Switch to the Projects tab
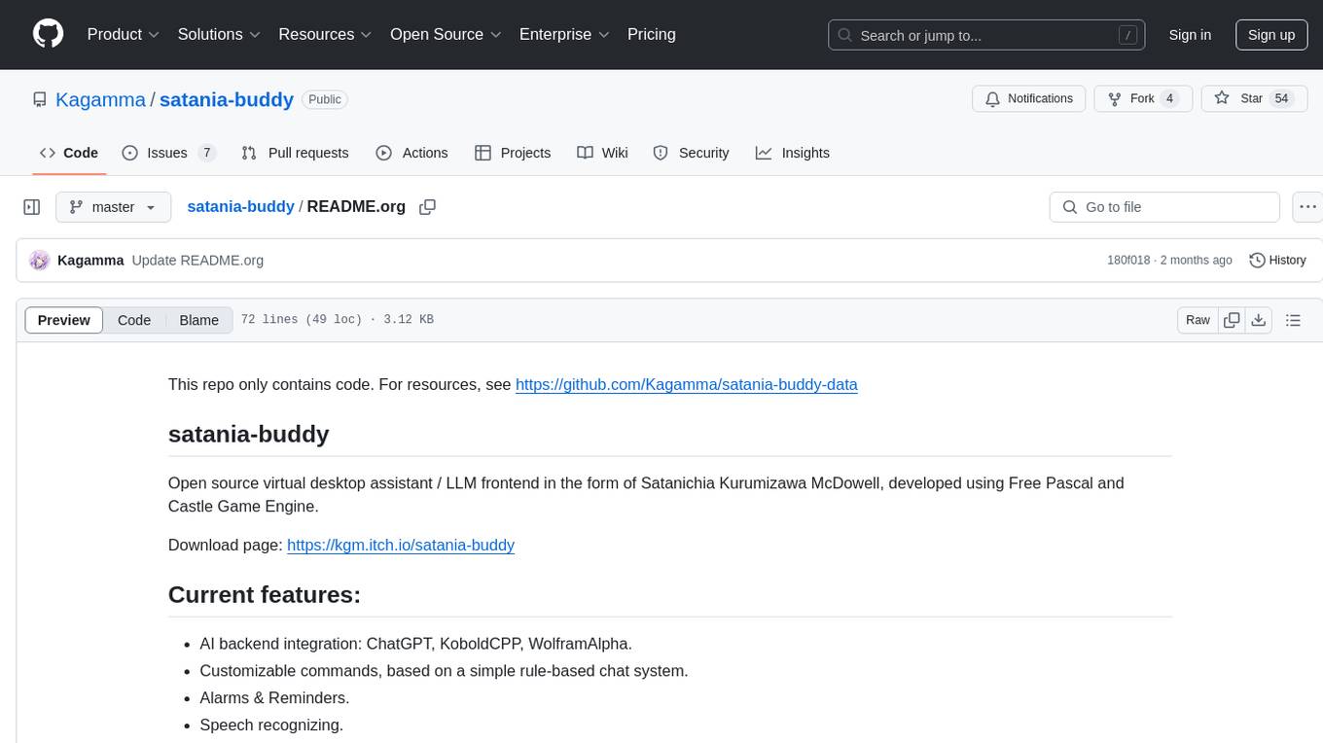Viewport: 1323px width, 743px height. click(513, 153)
